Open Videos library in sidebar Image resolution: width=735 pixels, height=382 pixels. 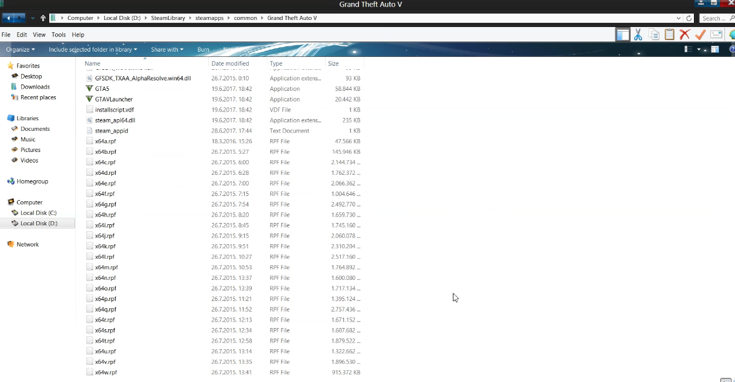pyautogui.click(x=29, y=160)
